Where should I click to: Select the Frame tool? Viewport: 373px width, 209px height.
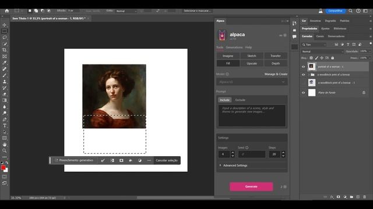pos(5,56)
